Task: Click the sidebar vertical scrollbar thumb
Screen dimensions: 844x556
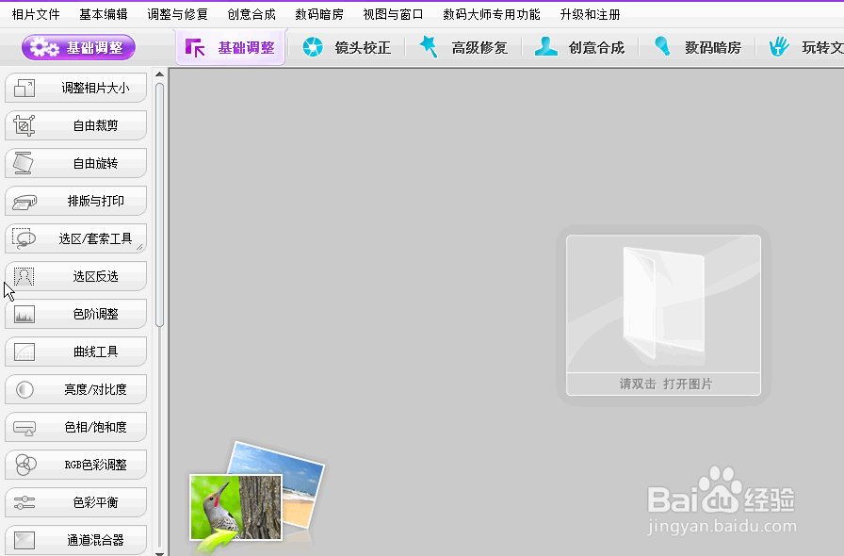Action: coord(159,204)
